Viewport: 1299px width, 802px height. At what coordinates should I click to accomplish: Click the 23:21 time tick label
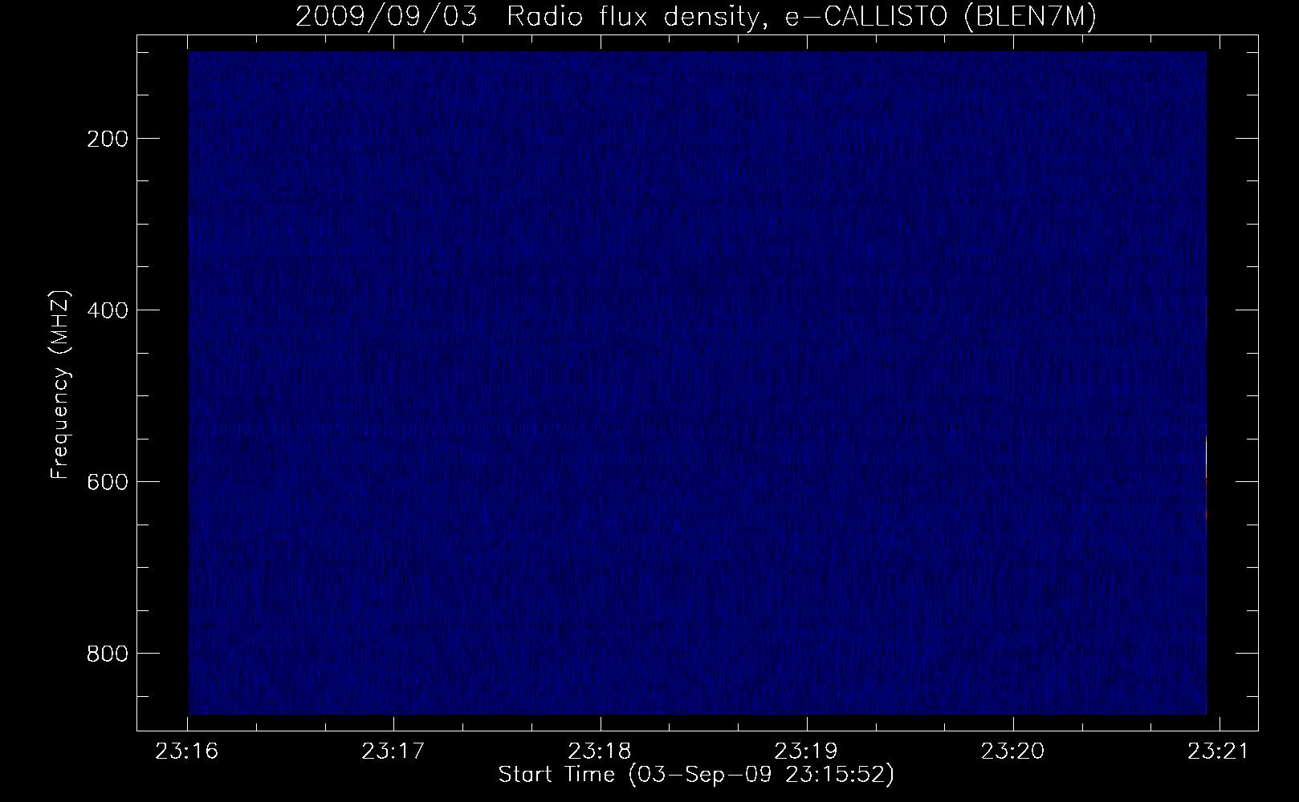[x=1220, y=751]
